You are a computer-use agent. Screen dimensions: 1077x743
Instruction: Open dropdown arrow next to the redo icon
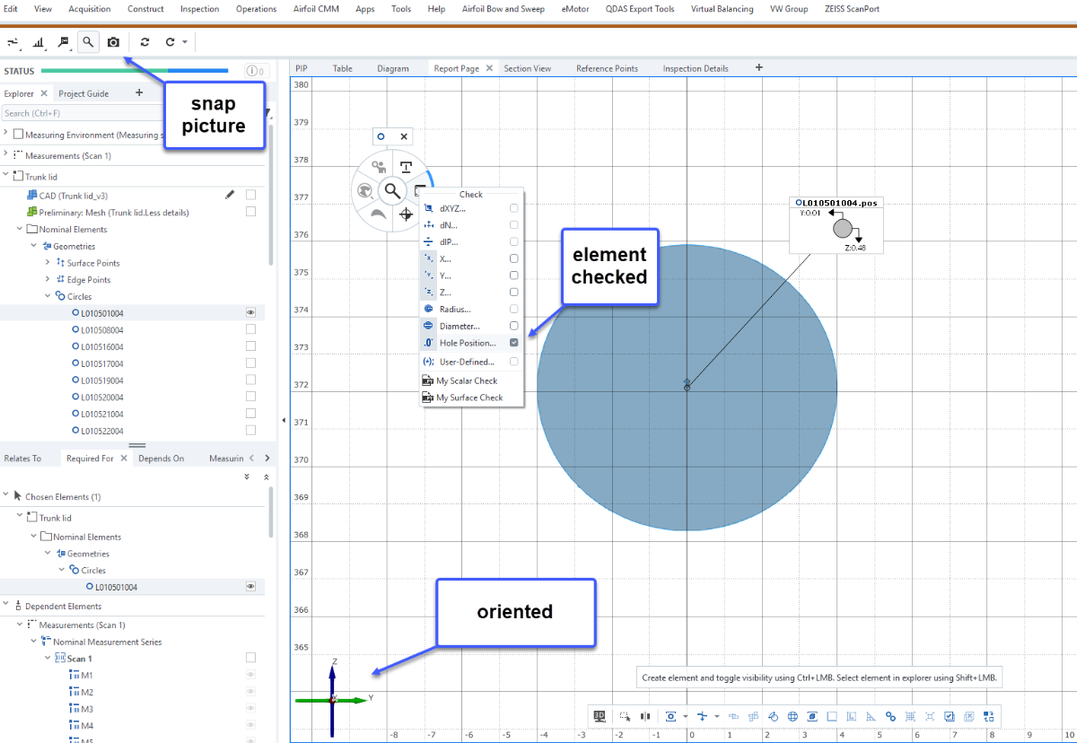tap(184, 42)
